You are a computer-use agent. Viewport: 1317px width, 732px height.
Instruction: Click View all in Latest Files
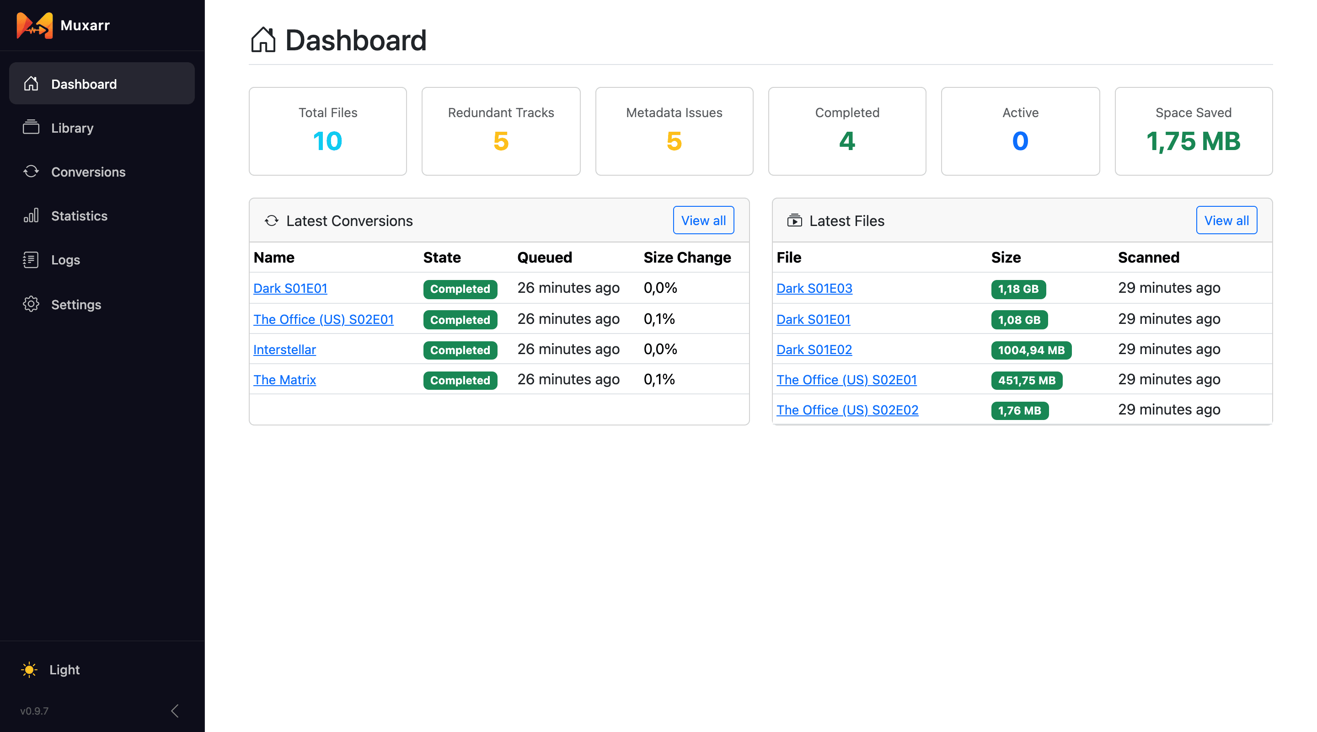click(1226, 220)
